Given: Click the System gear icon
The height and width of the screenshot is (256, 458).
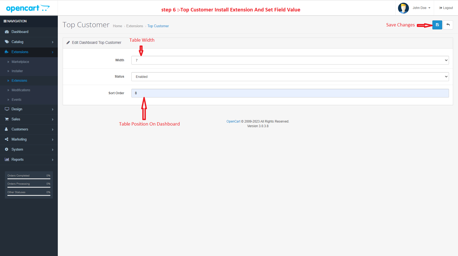Looking at the screenshot, I should coord(7,150).
